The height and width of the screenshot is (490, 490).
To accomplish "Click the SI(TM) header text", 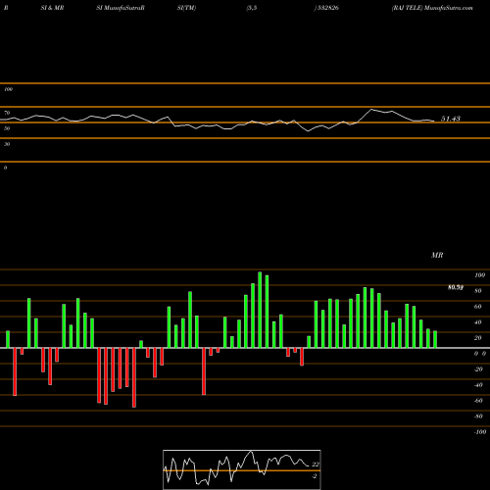I will pos(186,8).
